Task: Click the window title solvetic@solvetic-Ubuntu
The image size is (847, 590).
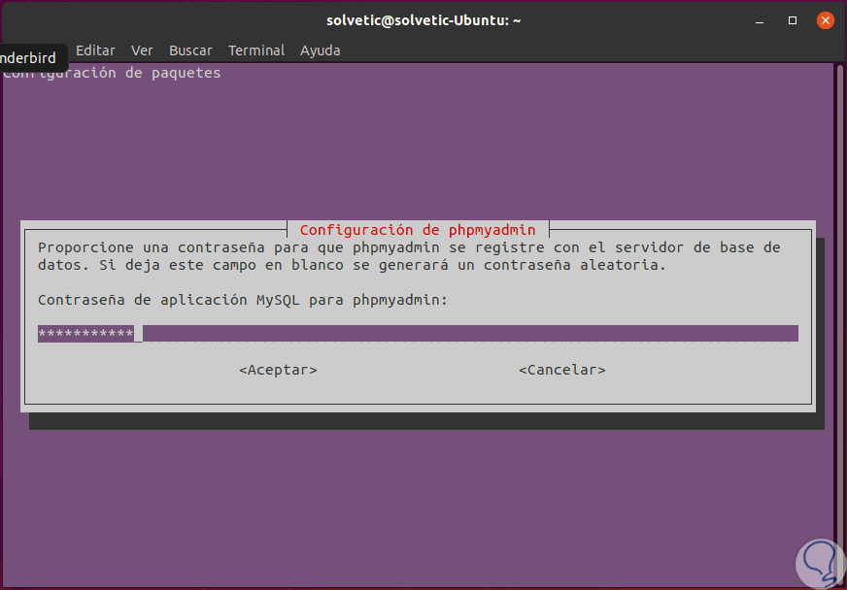Action: point(423,20)
